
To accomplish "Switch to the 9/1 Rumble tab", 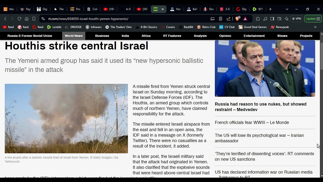I will click(x=258, y=9).
